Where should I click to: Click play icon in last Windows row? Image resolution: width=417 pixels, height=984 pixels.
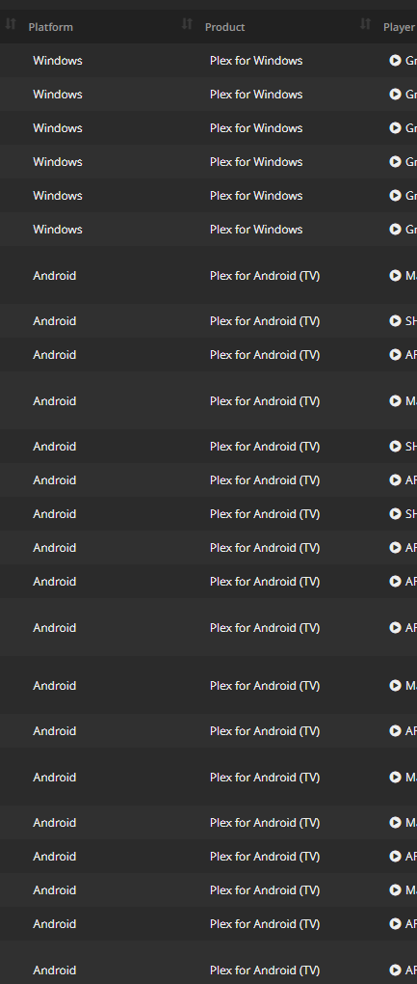(x=395, y=229)
